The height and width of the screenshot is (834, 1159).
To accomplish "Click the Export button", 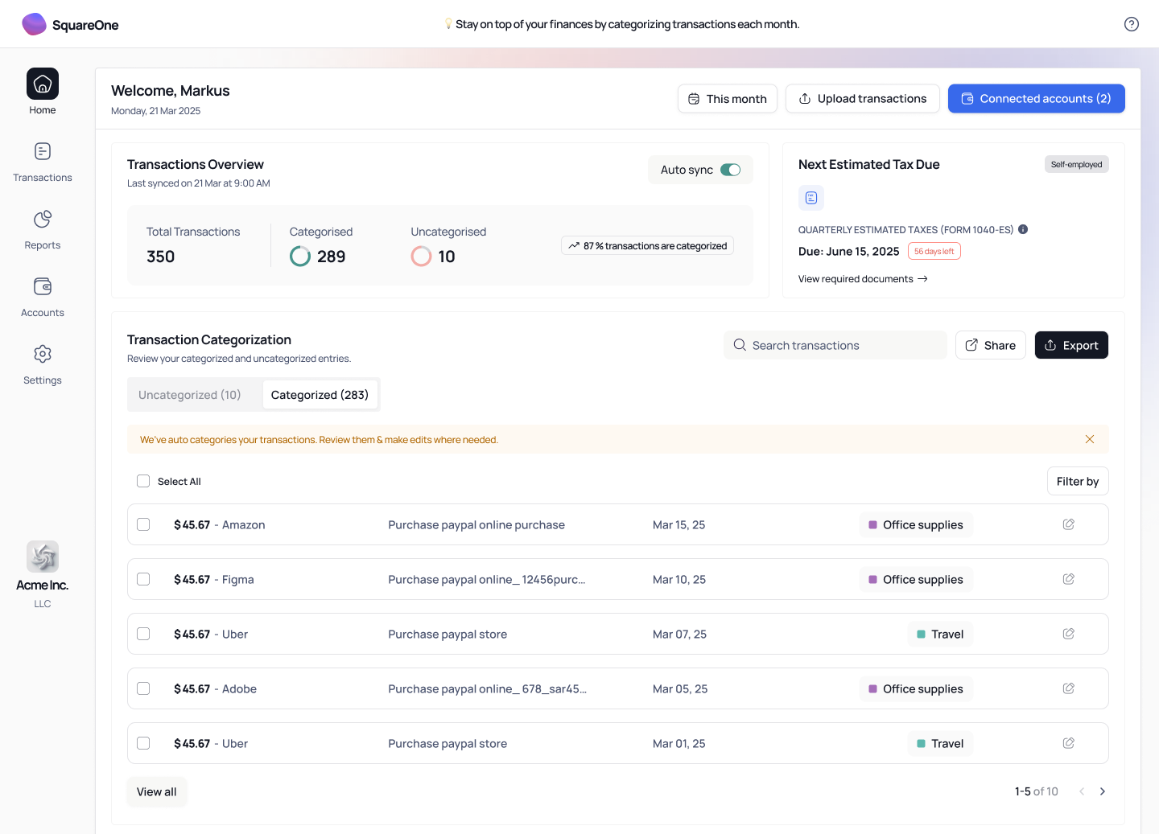I will pos(1071,345).
